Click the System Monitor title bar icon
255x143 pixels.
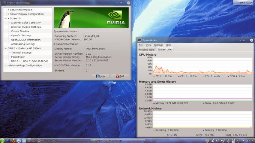tap(140, 40)
